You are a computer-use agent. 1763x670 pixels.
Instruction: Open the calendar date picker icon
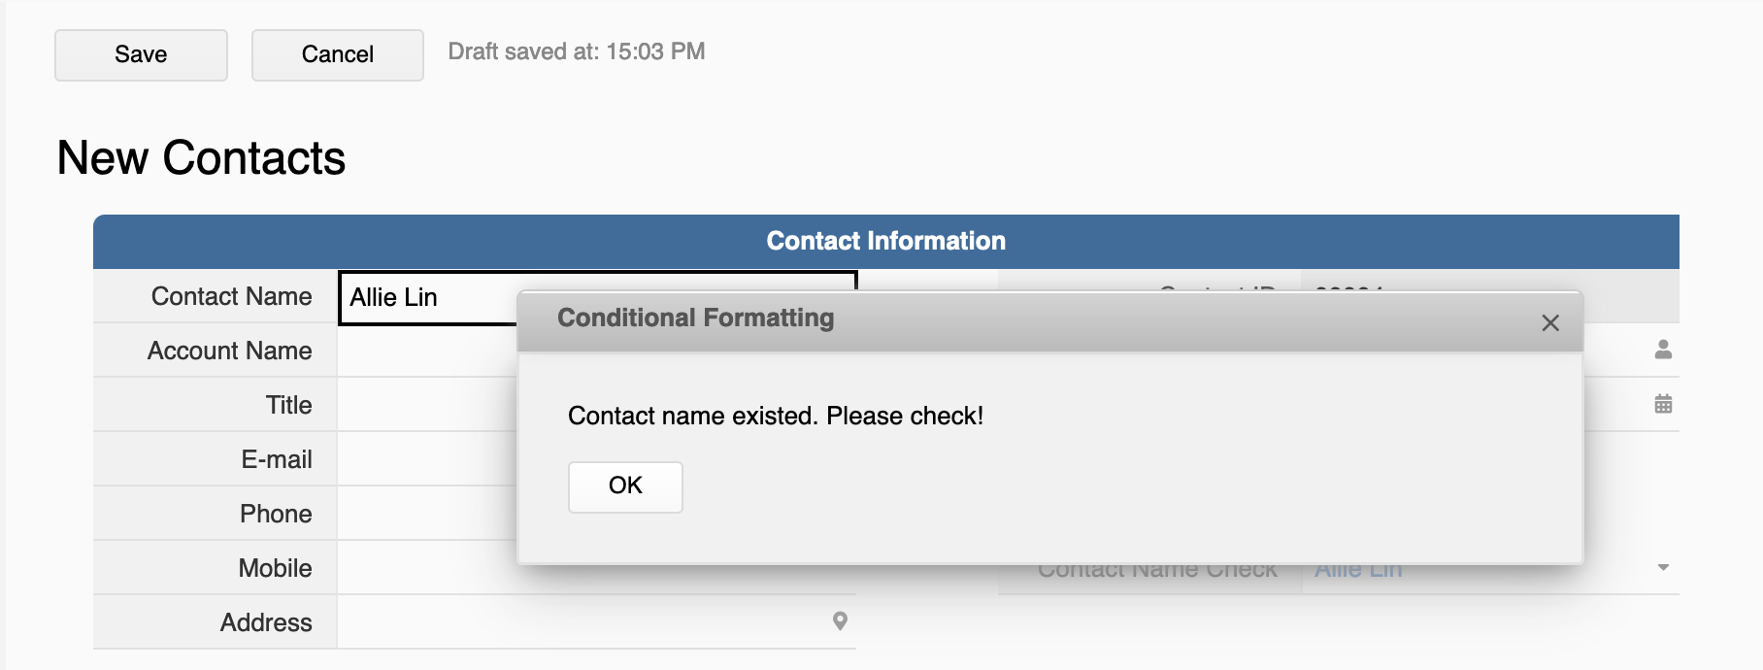click(x=1663, y=404)
